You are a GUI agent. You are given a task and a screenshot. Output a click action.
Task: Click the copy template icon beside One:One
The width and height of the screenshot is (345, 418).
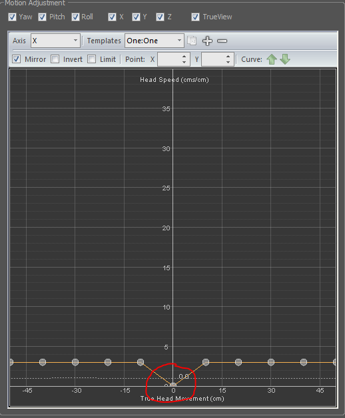point(192,41)
